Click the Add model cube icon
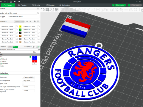Viewport: 143px width, 107px height. click(43, 10)
